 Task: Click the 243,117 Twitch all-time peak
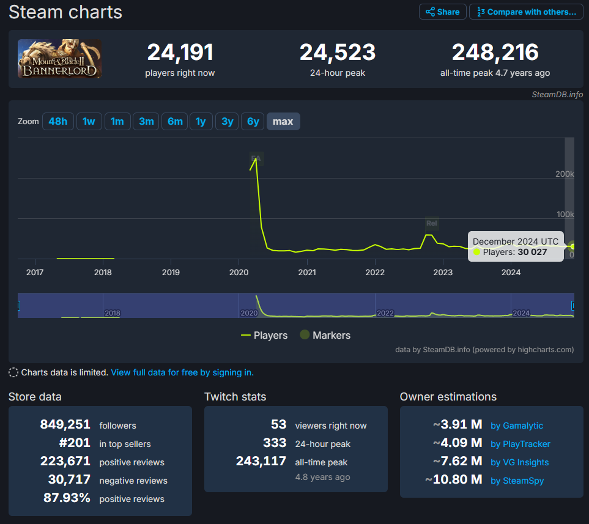point(261,461)
